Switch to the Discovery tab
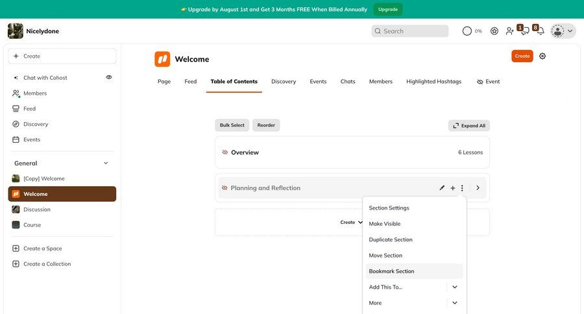 pos(284,82)
